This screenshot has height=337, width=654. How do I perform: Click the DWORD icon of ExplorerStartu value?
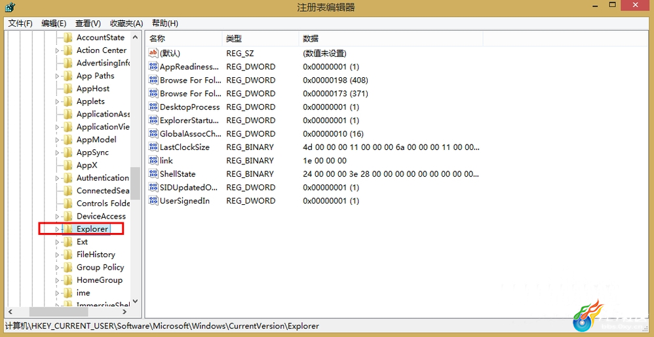[x=153, y=120]
